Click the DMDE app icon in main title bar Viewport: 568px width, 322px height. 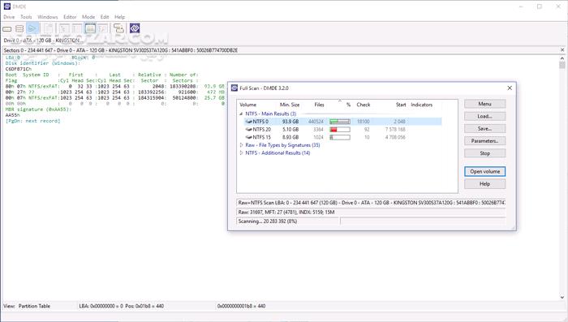coord(6,6)
